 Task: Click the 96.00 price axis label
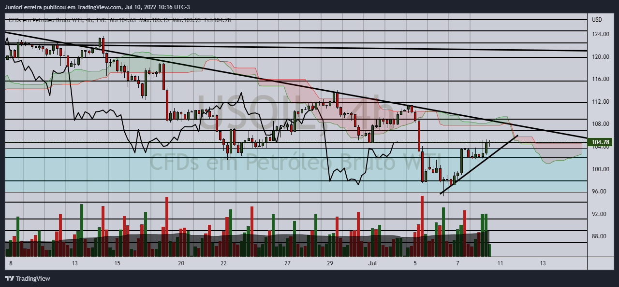coord(598,191)
